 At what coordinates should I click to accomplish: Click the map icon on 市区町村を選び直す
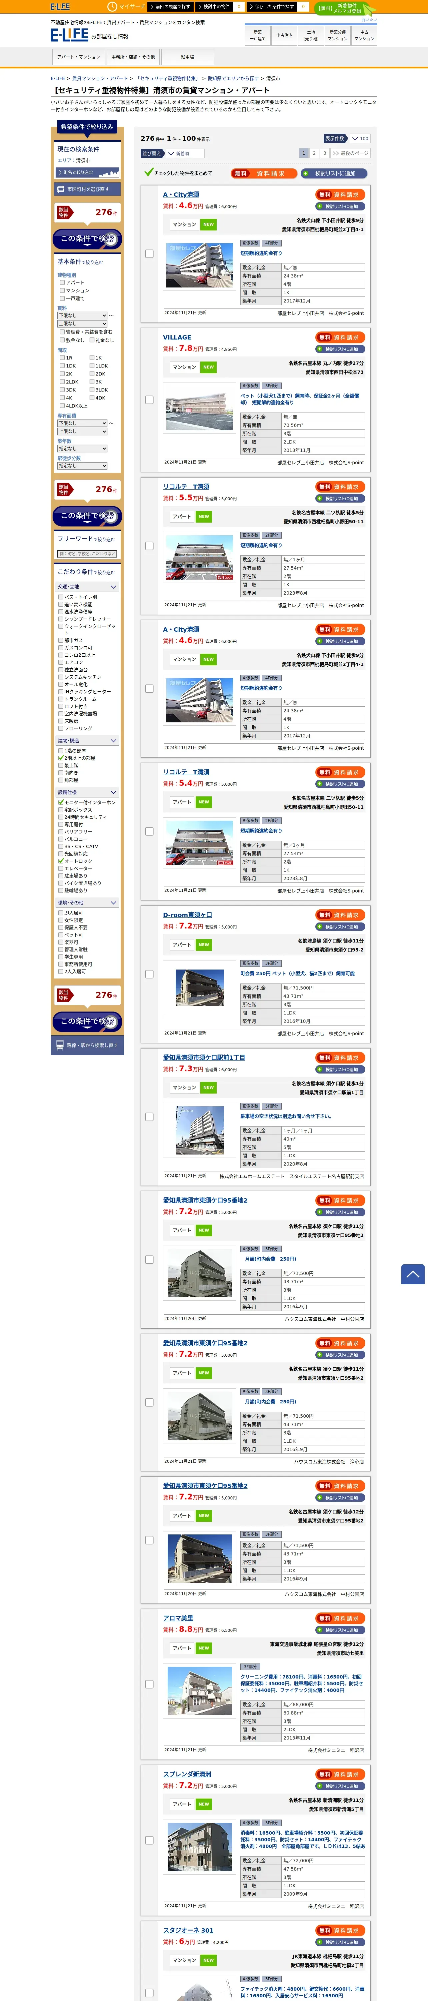pyautogui.click(x=61, y=189)
